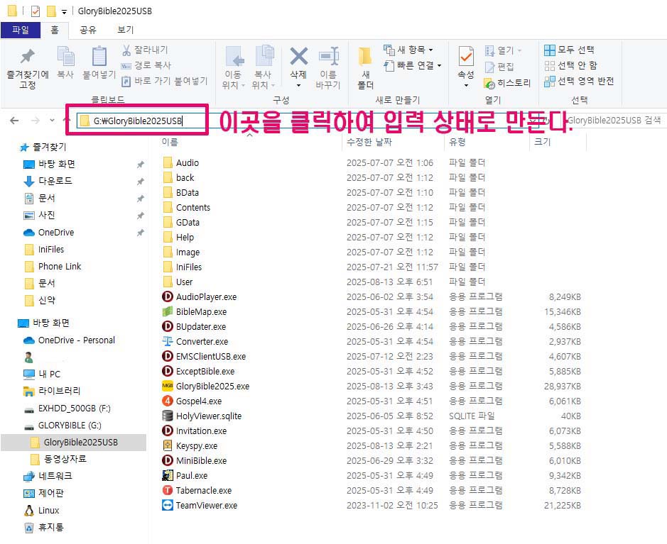The height and width of the screenshot is (544, 667).
Task: Click the GloryBible2025USB search box
Action: (614, 120)
